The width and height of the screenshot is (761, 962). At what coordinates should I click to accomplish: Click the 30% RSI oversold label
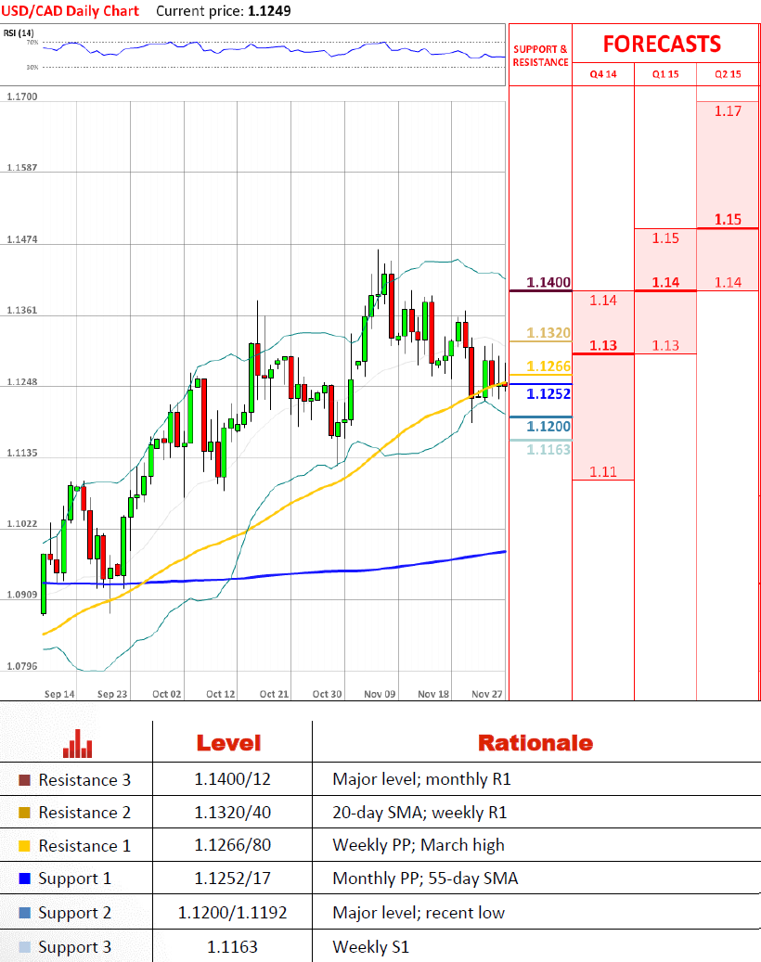click(32, 67)
